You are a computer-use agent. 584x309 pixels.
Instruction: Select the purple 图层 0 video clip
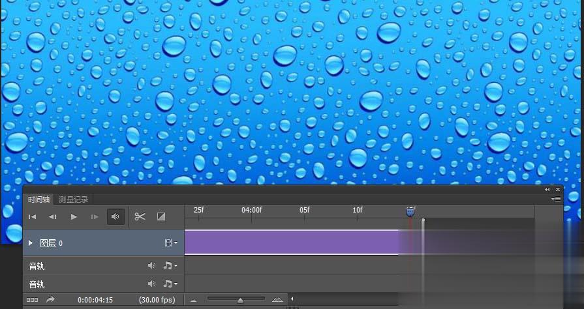[x=292, y=243]
